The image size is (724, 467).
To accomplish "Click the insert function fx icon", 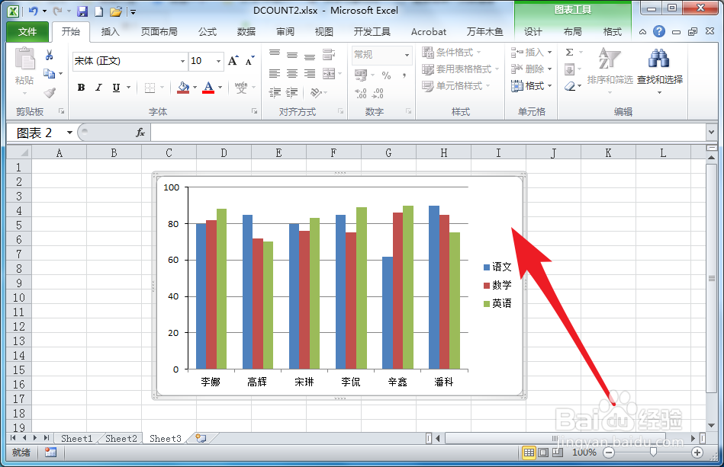I will pyautogui.click(x=140, y=133).
